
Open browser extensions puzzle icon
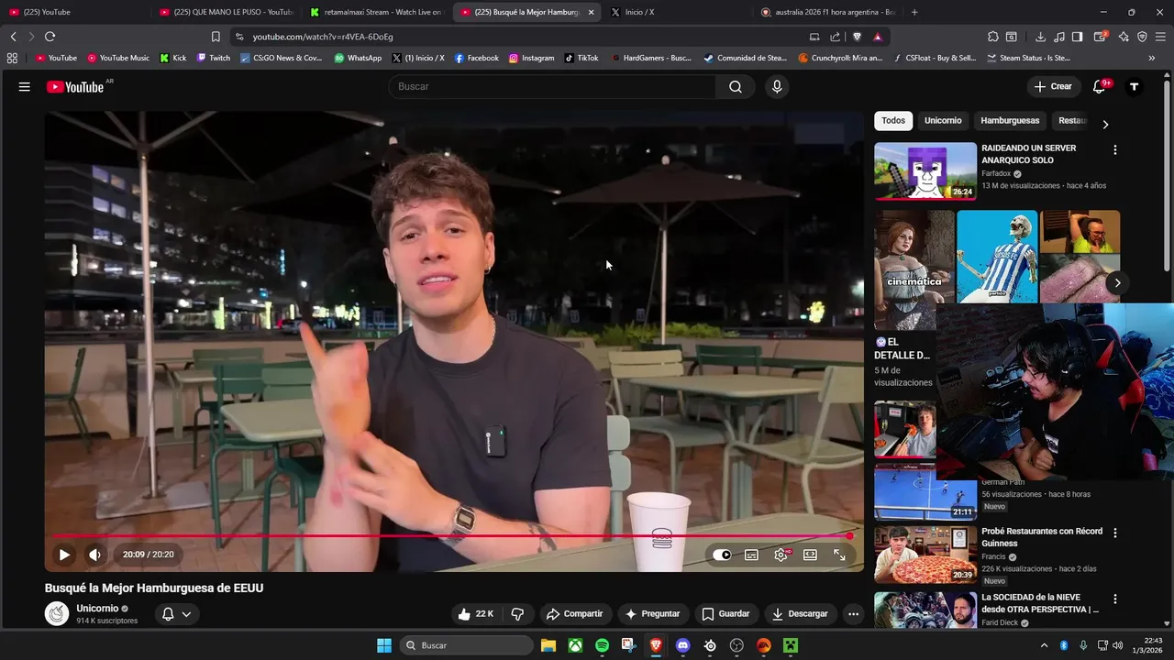(x=993, y=37)
